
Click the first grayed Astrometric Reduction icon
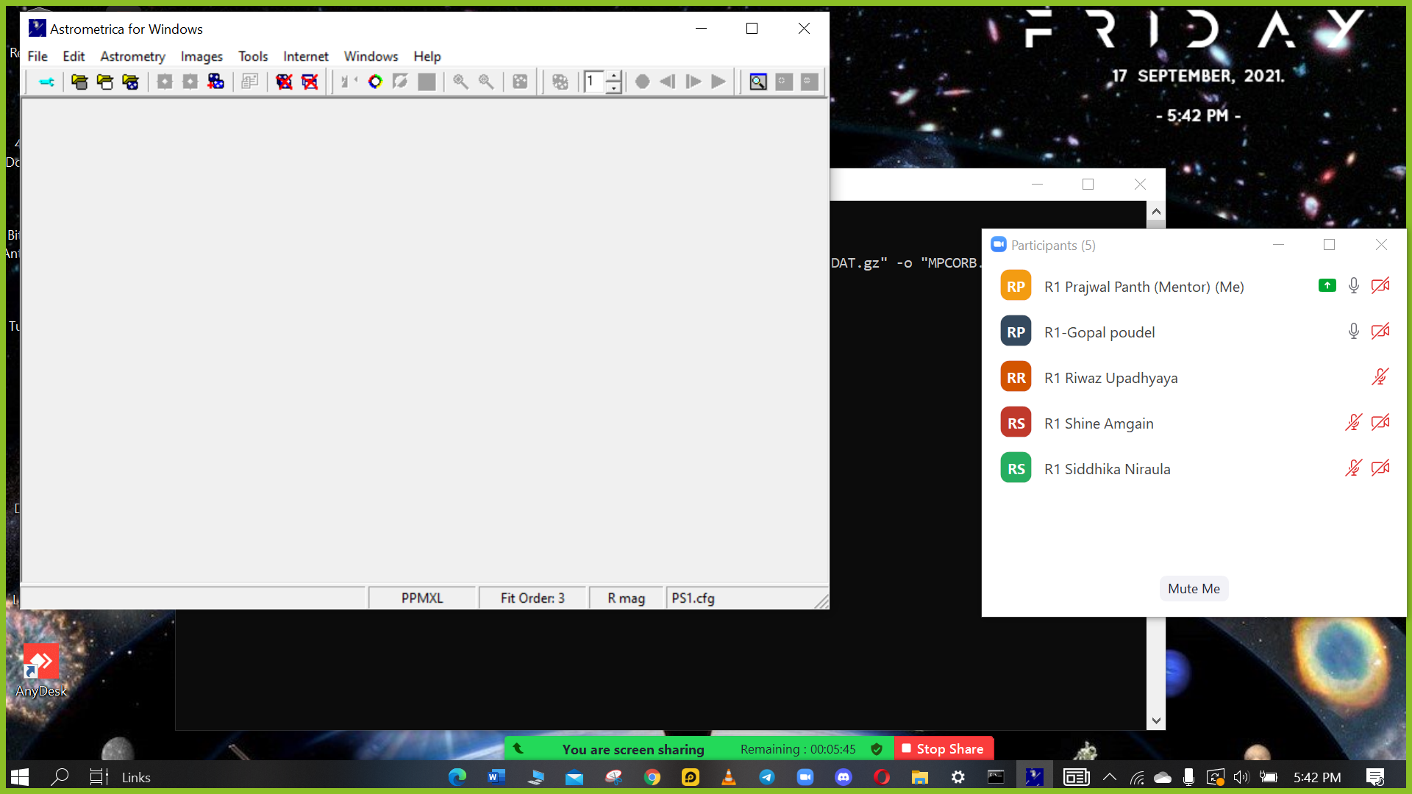click(x=165, y=82)
